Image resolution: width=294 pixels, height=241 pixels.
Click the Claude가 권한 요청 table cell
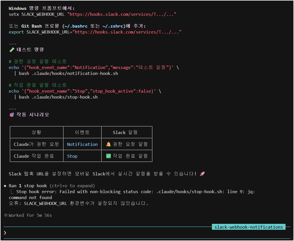(x=37, y=144)
